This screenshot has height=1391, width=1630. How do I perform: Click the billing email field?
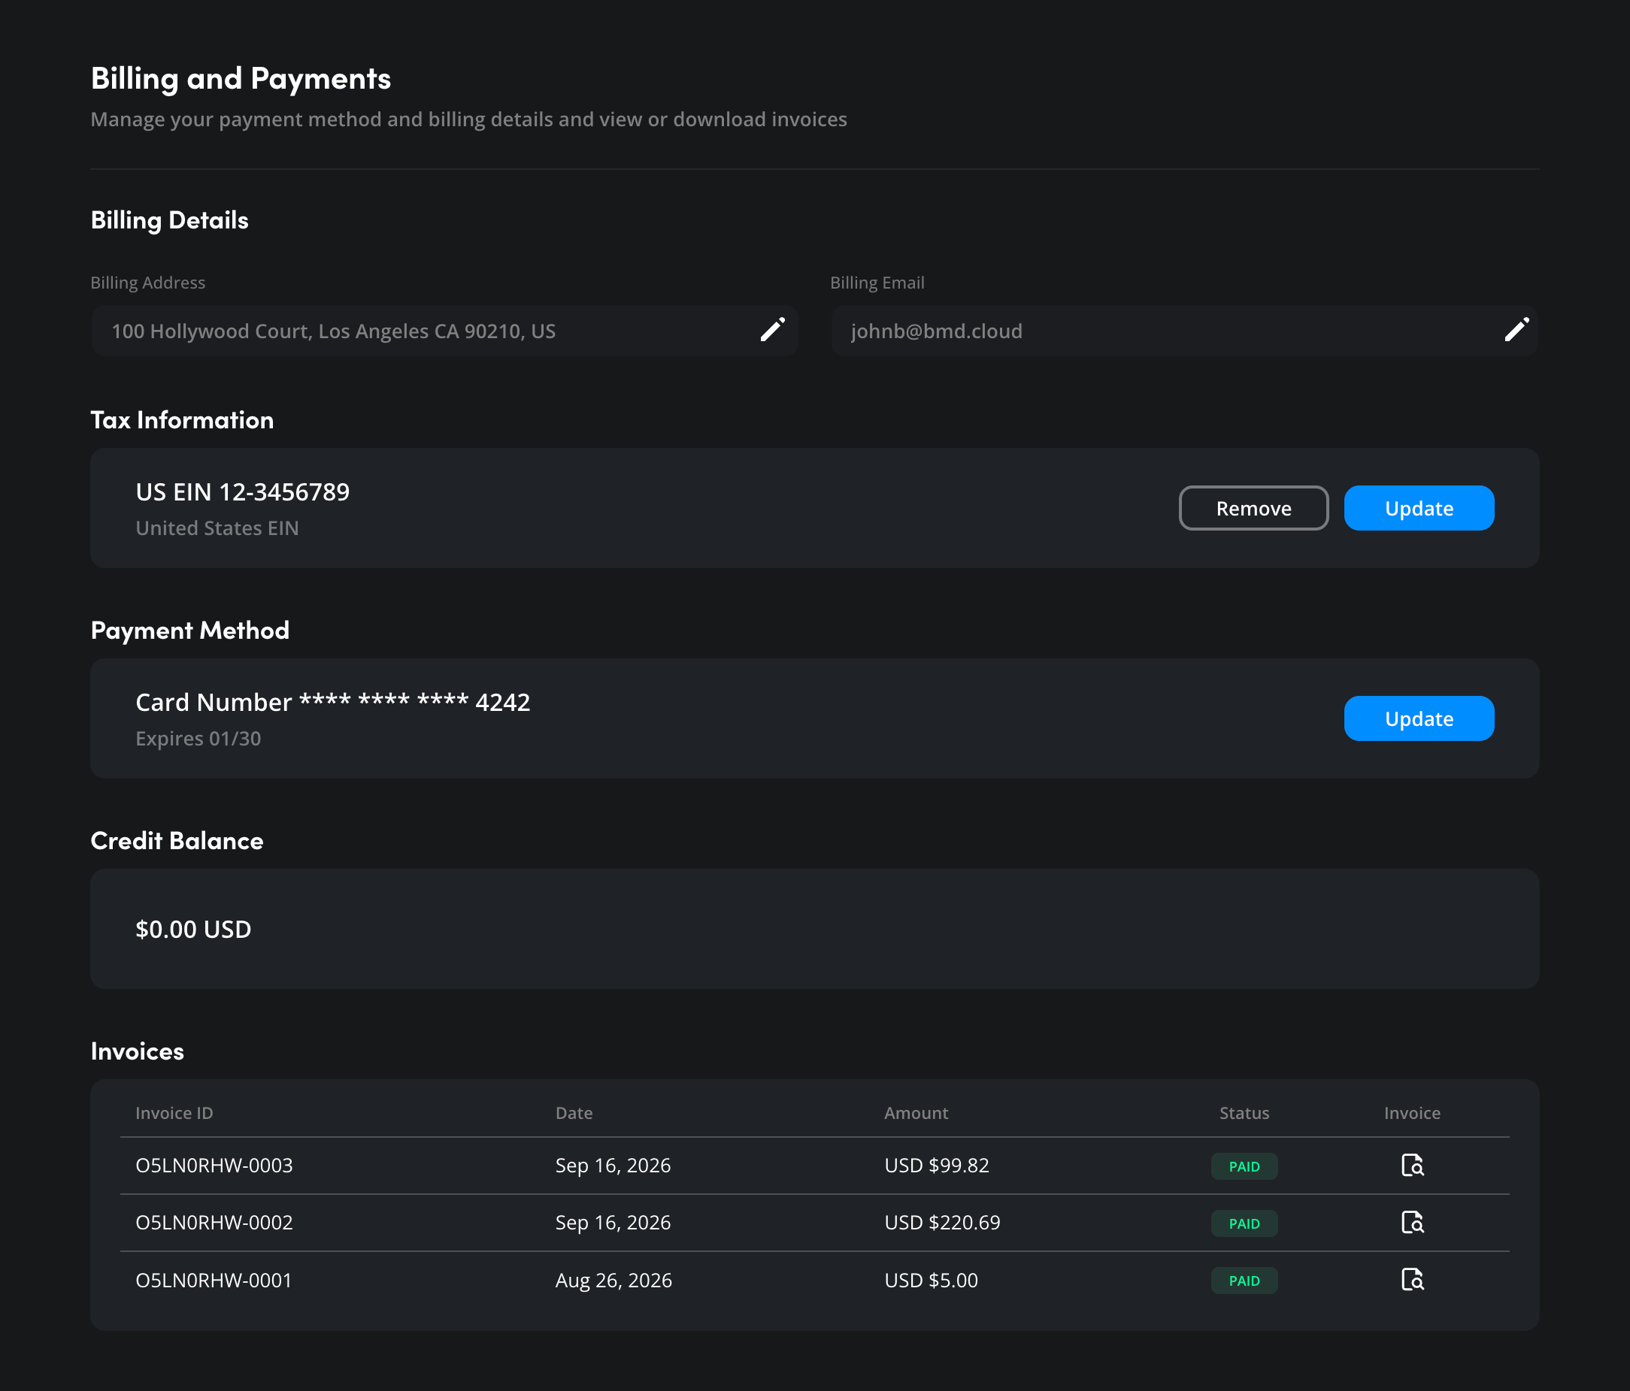pyautogui.click(x=1184, y=330)
